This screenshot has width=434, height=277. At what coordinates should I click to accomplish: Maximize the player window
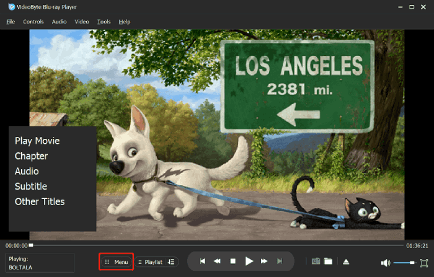click(412, 7)
